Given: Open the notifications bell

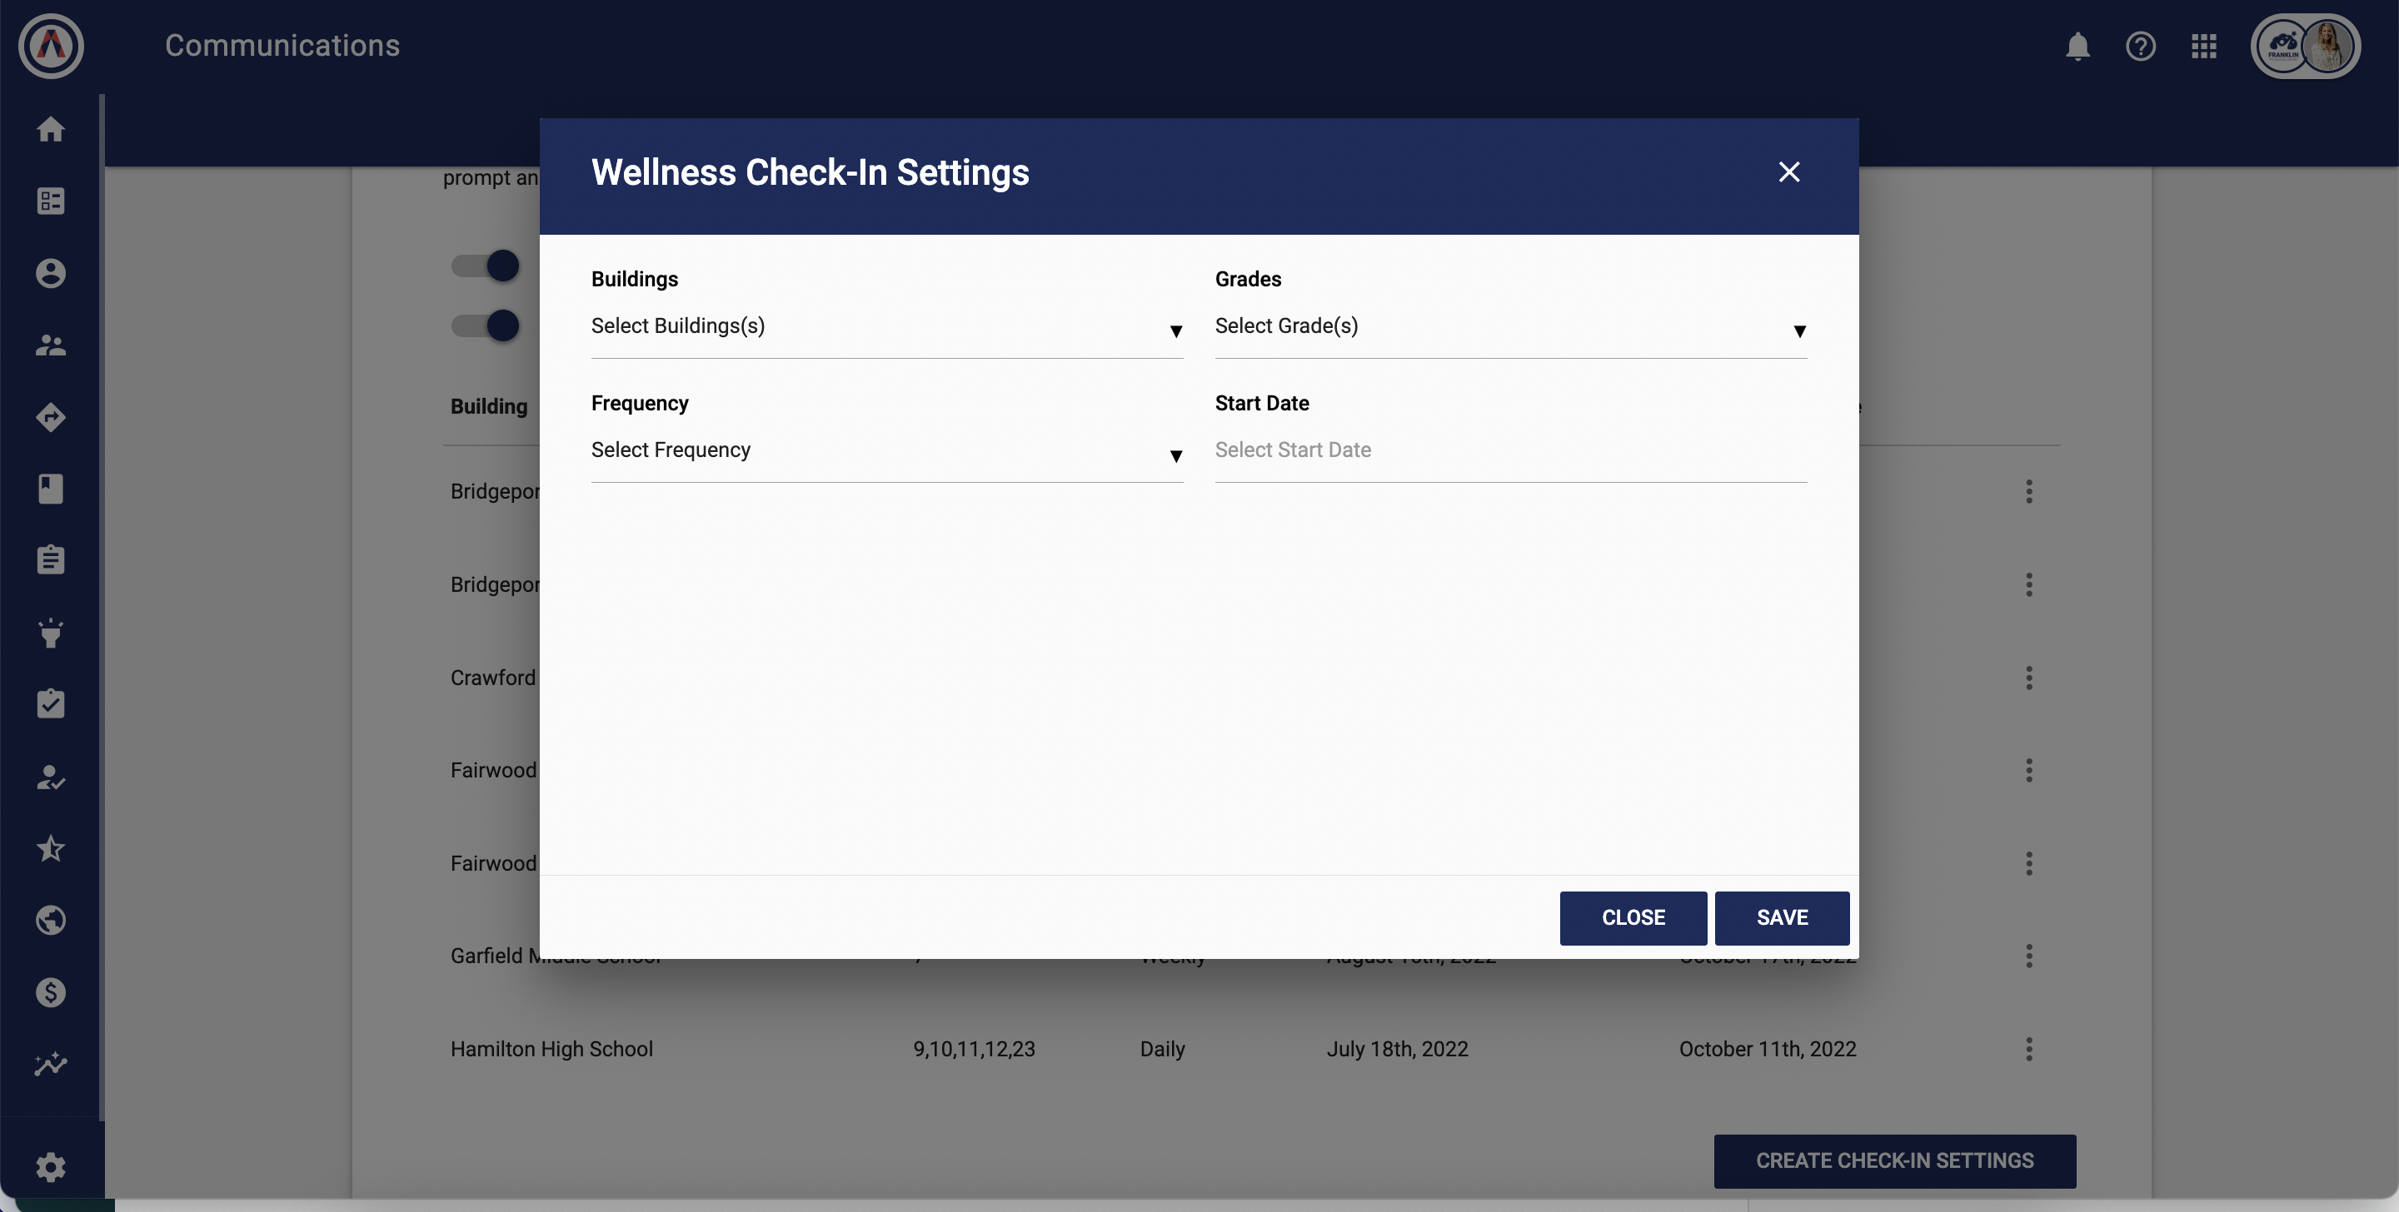Looking at the screenshot, I should tap(2077, 46).
